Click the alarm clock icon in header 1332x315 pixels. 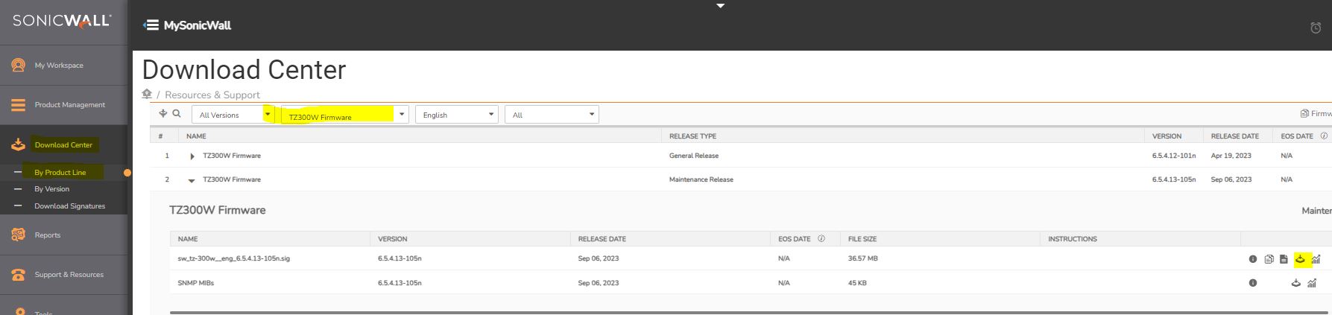click(x=1316, y=28)
